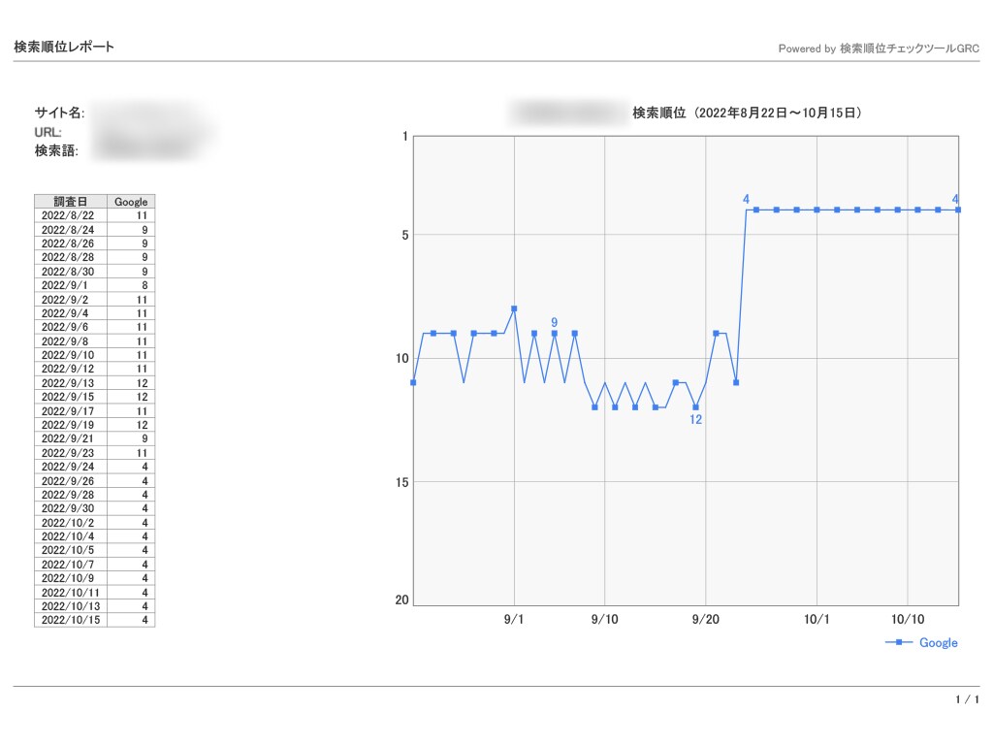Click the 調査日 table column header
This screenshot has width=993, height=745.
coord(70,202)
